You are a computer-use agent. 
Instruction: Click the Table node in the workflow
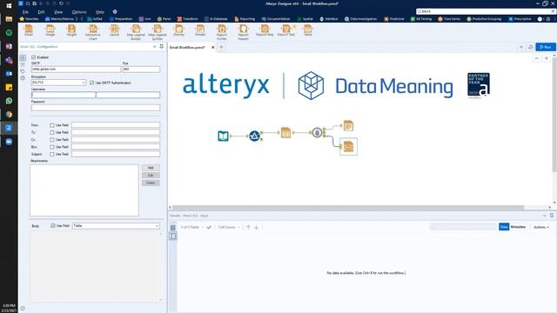[x=285, y=133]
